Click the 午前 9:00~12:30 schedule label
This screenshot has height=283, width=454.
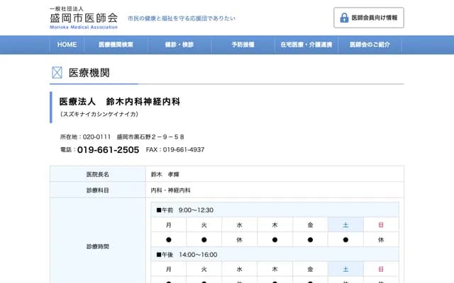coord(185,210)
